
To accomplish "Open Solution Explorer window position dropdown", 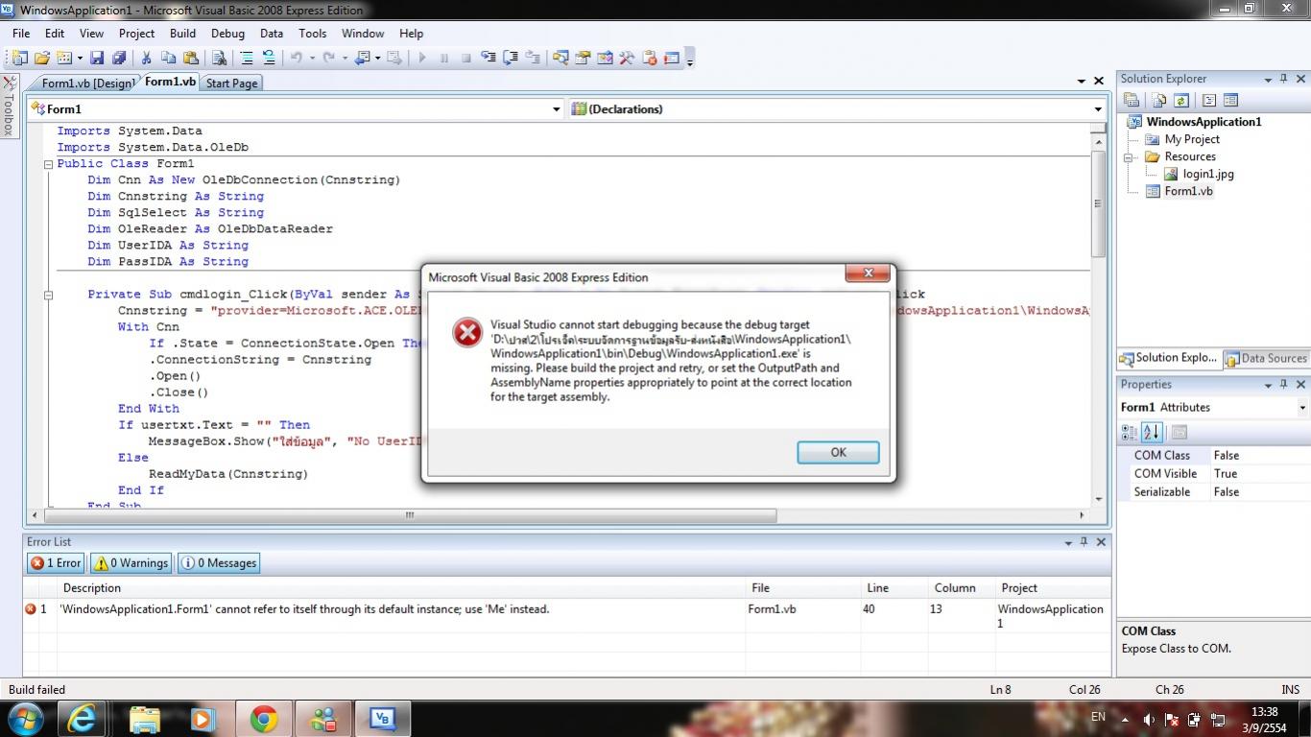I will pos(1268,79).
